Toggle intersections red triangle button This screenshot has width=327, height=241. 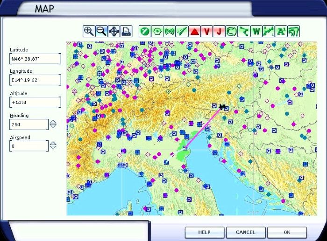tap(194, 31)
